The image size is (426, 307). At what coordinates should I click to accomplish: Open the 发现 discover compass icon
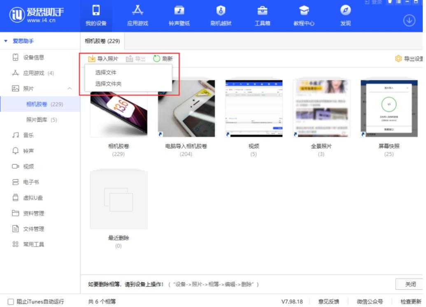(x=345, y=11)
